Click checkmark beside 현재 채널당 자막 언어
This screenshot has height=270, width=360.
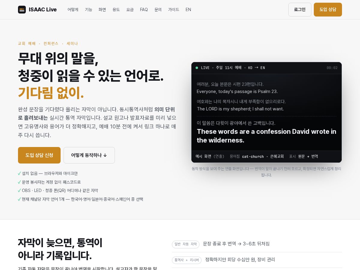19,199
